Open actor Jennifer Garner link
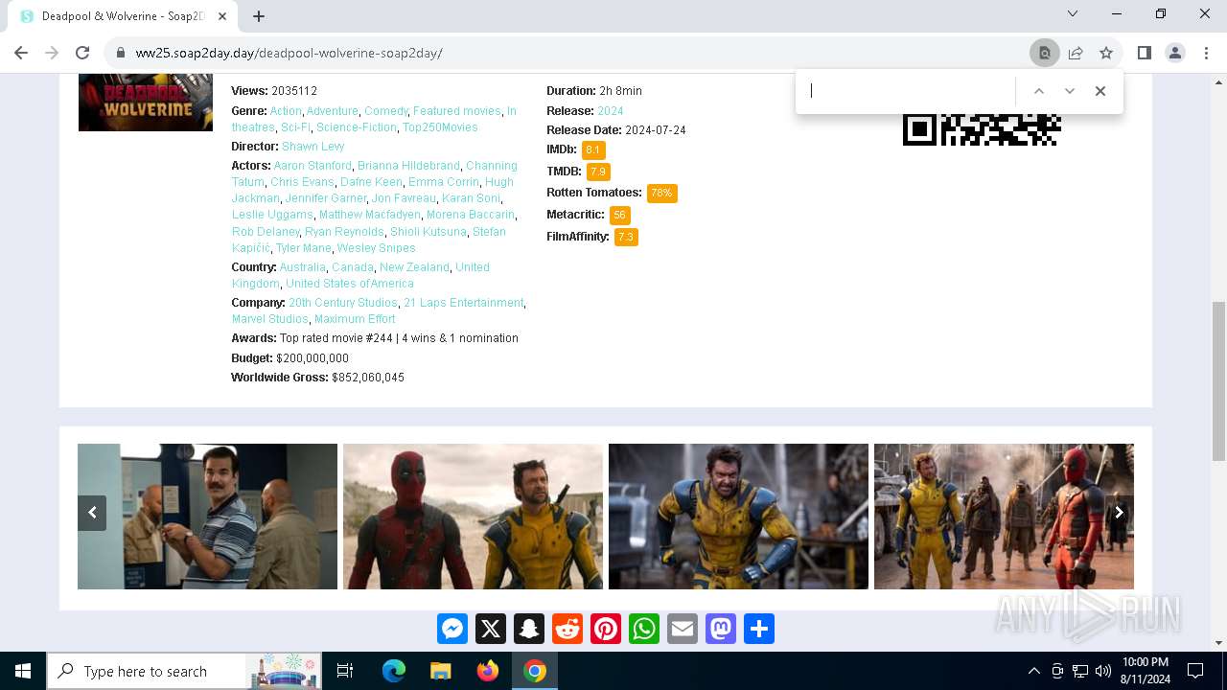 pos(326,198)
